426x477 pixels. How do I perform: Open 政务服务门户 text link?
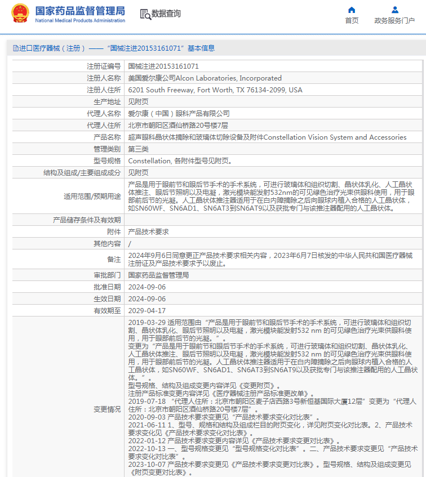(394, 21)
